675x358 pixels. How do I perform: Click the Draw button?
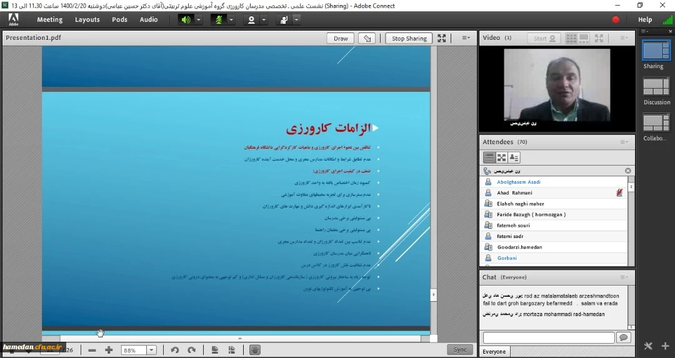pyautogui.click(x=341, y=39)
